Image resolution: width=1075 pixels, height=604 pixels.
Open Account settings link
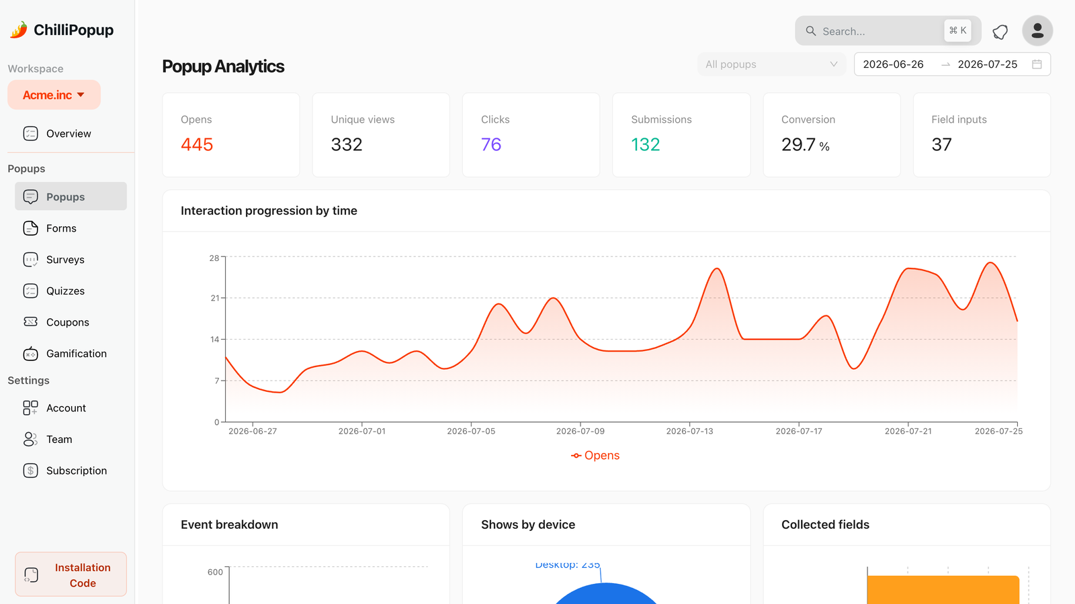(71, 408)
